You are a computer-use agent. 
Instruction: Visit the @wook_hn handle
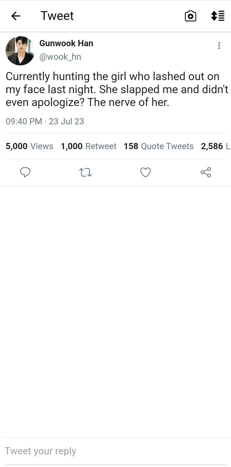click(x=60, y=57)
